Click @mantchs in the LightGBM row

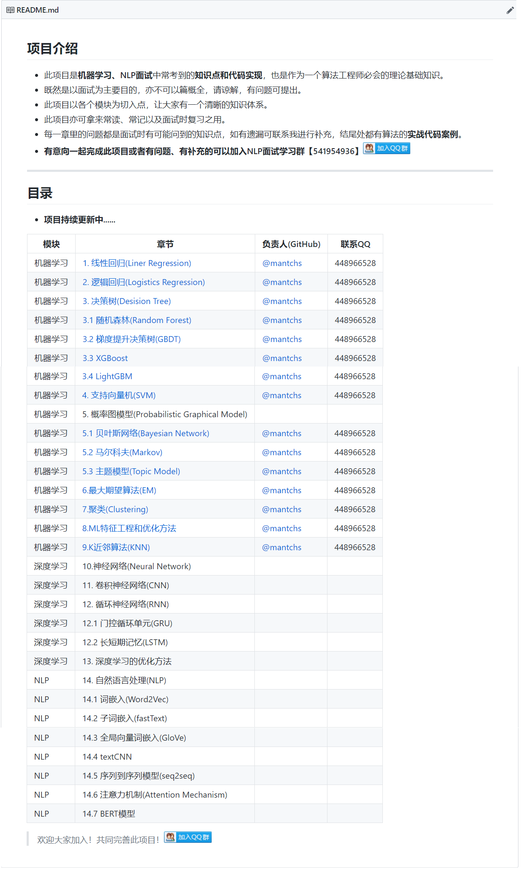[x=282, y=376]
